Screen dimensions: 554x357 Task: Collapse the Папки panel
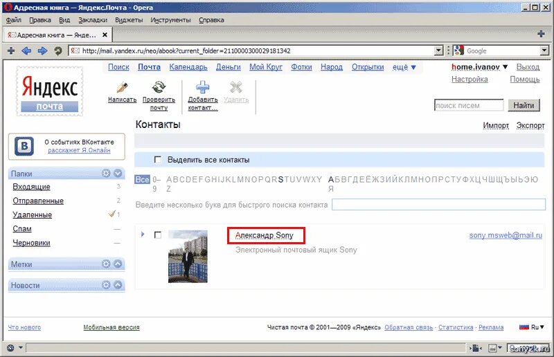(x=118, y=173)
